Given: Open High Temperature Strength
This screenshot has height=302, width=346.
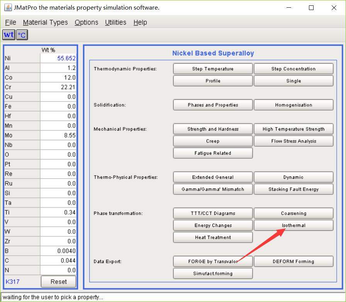Looking at the screenshot, I should (293, 129).
